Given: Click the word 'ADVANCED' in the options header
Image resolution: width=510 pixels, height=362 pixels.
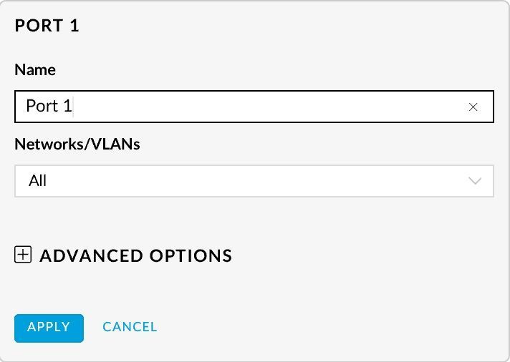Looking at the screenshot, I should [x=90, y=255].
